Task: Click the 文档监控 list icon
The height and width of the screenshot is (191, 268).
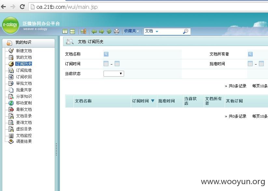Action: (x=11, y=136)
